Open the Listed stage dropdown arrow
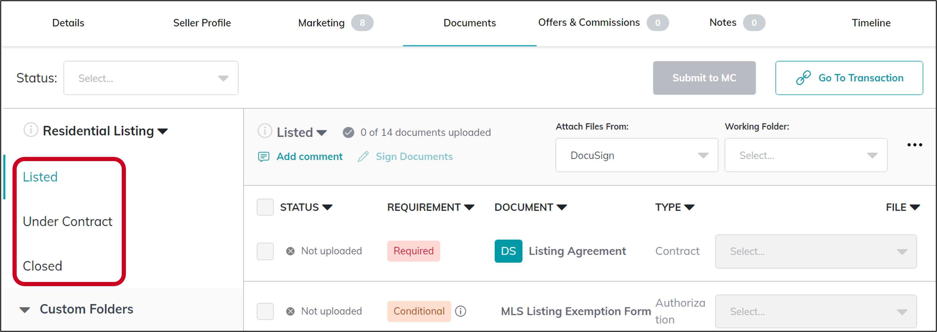 coord(321,133)
